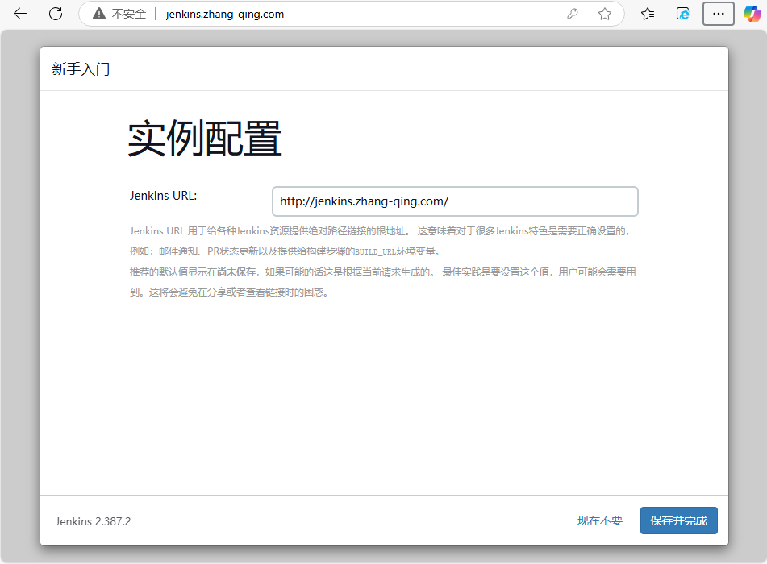
Task: Go back with the browser back arrow
Action: pyautogui.click(x=20, y=14)
